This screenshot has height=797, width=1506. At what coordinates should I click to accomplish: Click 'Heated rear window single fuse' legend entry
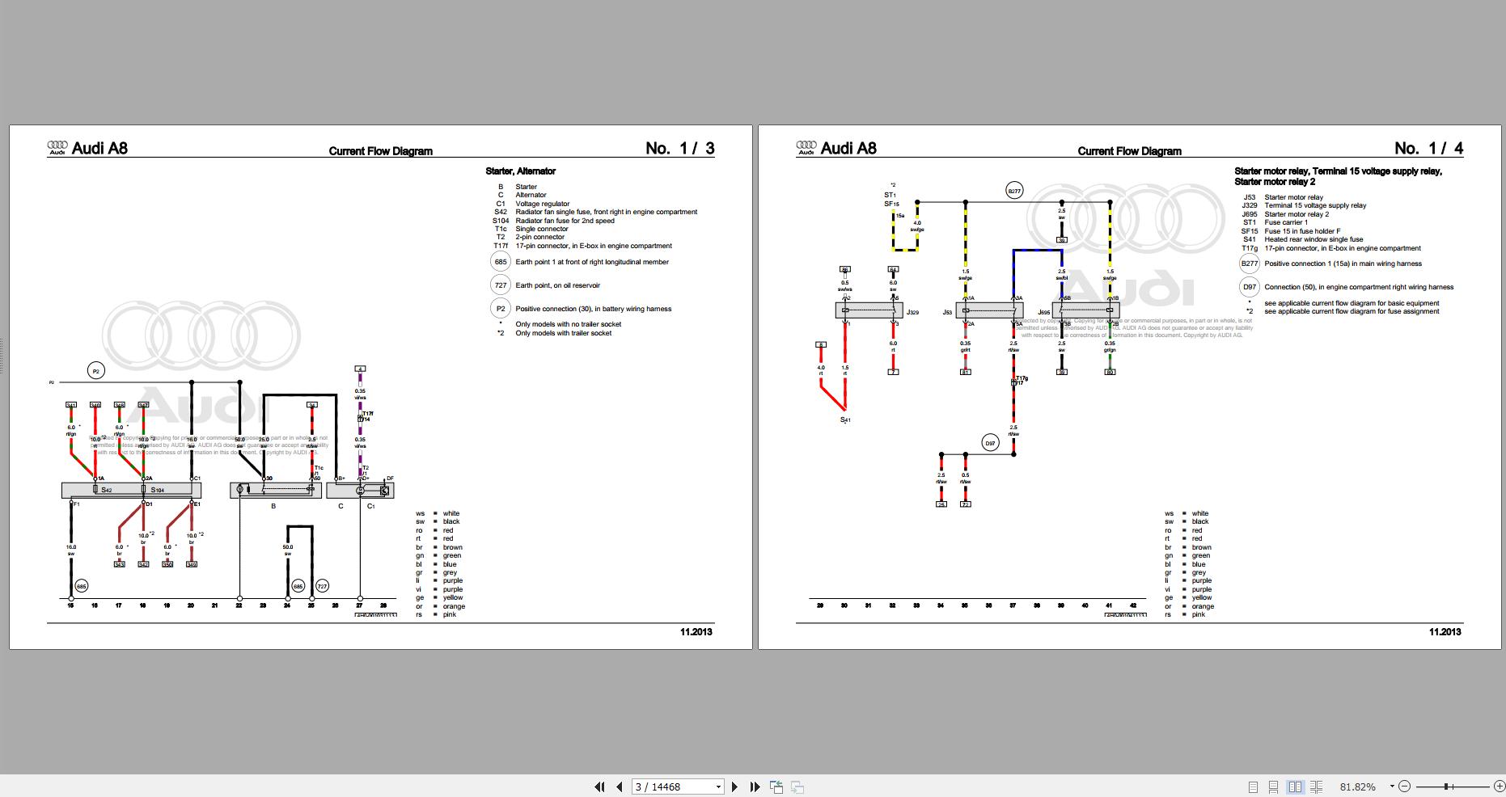click(x=1314, y=239)
